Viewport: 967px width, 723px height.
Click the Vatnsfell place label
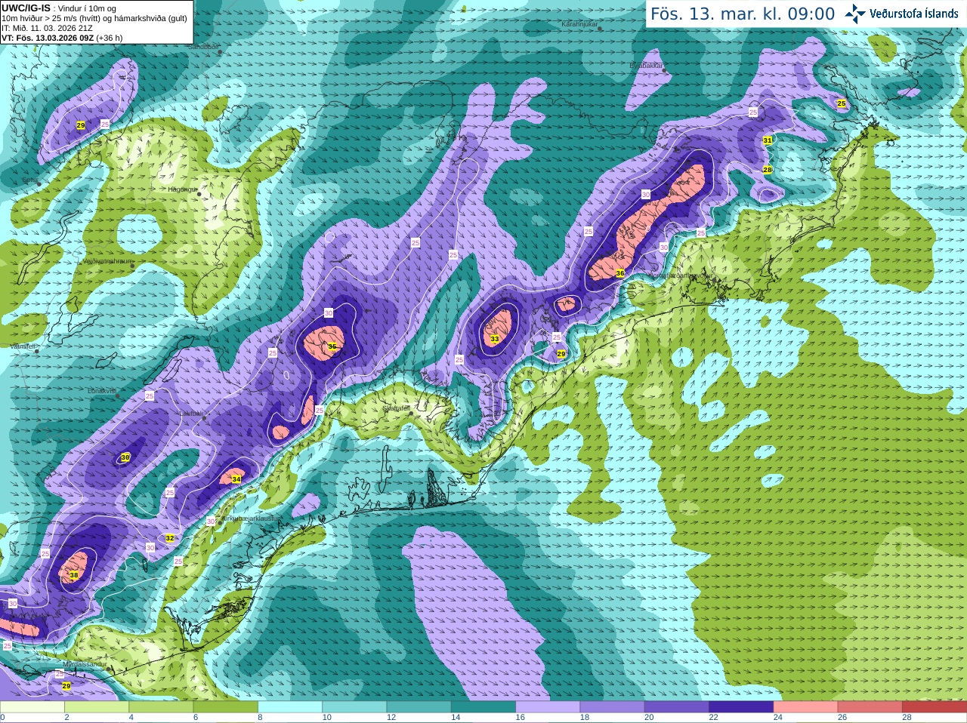tap(23, 346)
